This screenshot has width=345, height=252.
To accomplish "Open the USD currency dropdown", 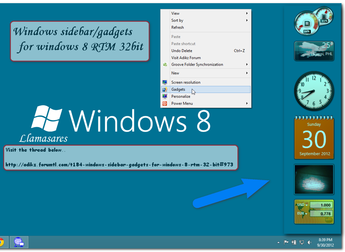I will (x=303, y=205).
